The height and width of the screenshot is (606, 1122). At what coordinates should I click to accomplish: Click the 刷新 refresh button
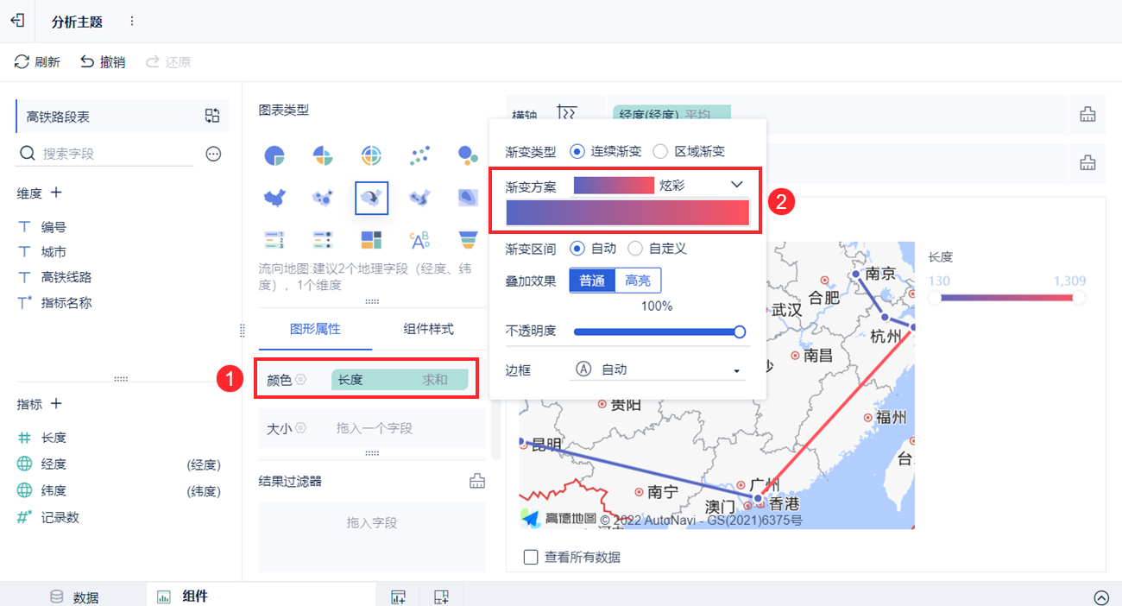click(37, 62)
